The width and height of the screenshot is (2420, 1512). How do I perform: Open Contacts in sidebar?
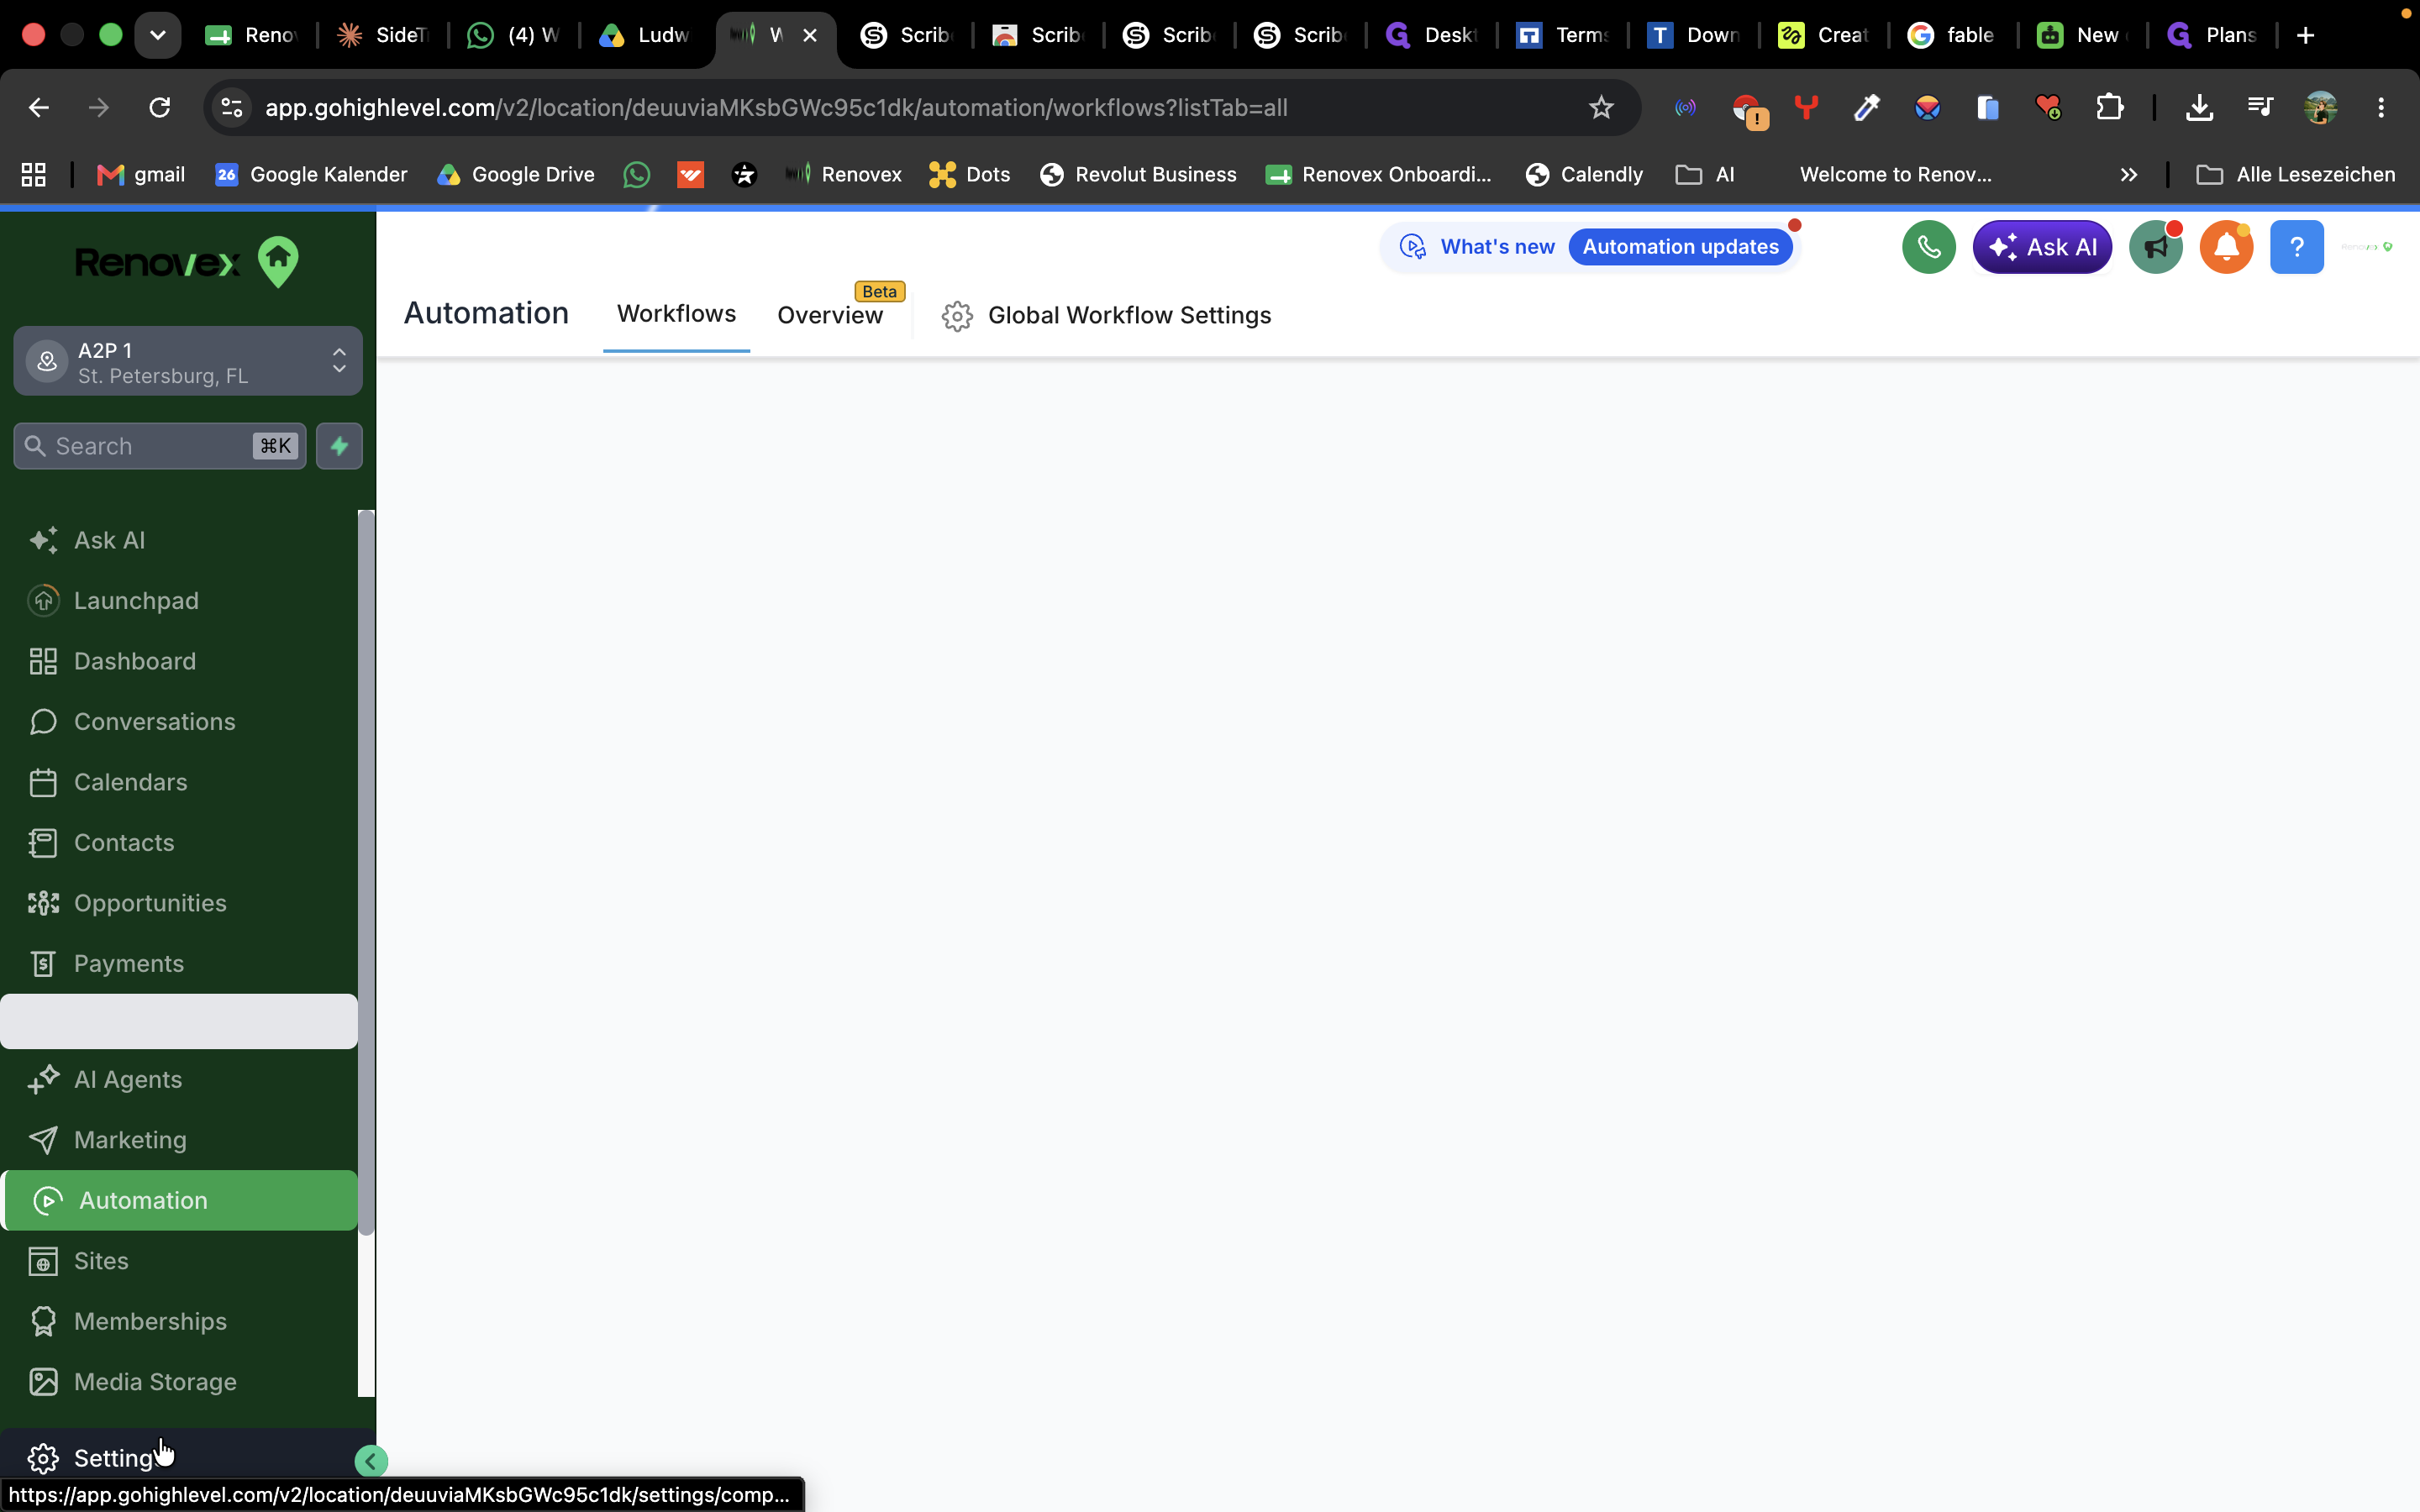178,843
